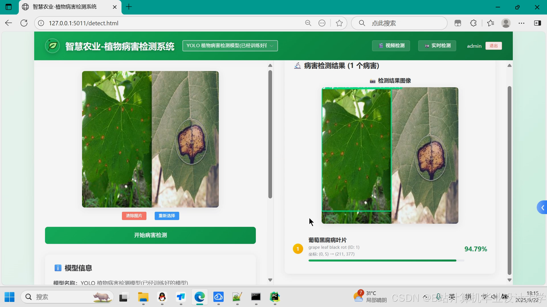547x307 pixels.
Task: Click the green leaf logo icon
Action: click(x=52, y=46)
